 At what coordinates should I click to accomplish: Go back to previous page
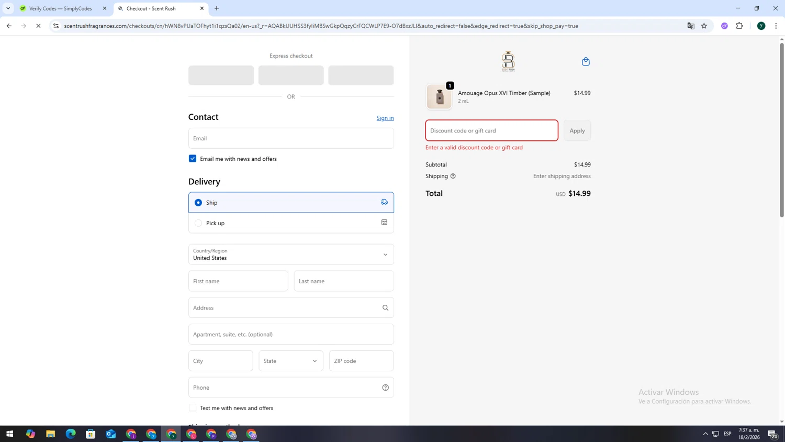click(x=9, y=26)
